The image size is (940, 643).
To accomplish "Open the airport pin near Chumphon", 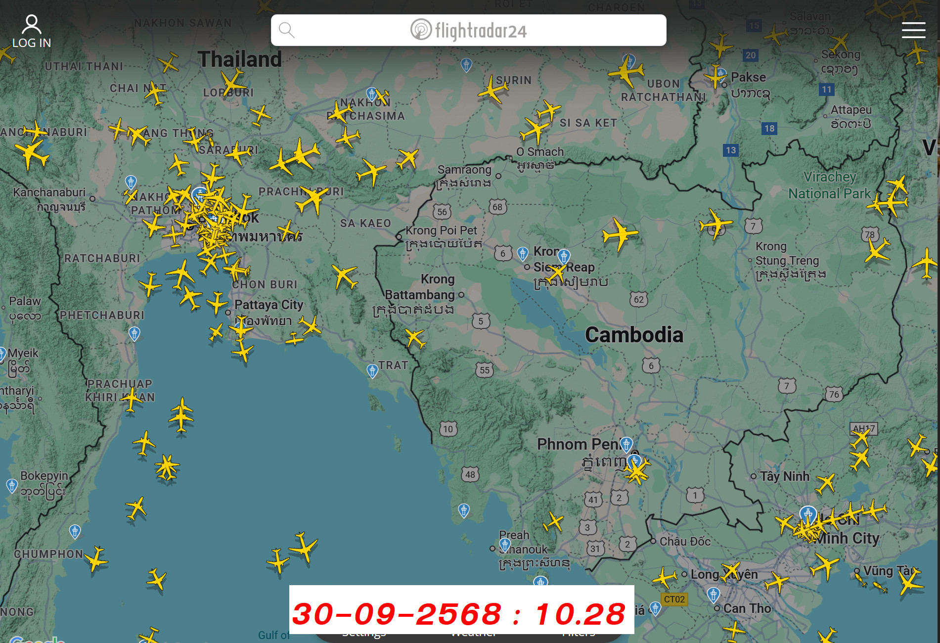I will coord(75,531).
